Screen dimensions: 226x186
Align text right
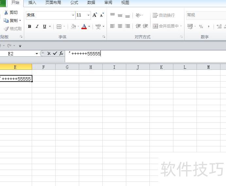128,26
